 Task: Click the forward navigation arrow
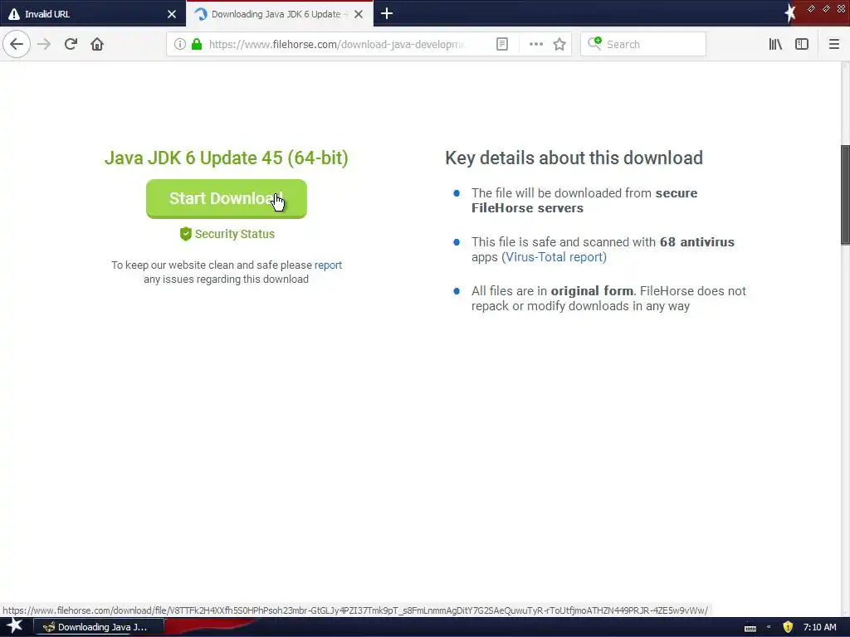coord(45,45)
